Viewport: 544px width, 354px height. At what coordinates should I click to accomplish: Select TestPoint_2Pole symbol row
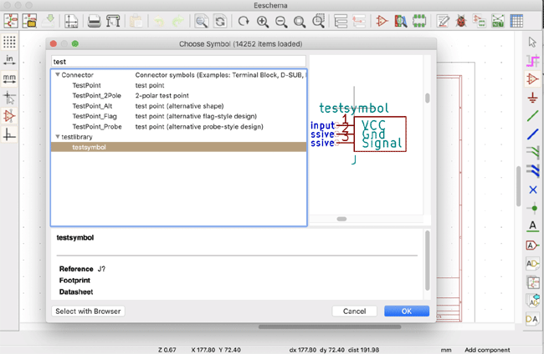(178, 95)
